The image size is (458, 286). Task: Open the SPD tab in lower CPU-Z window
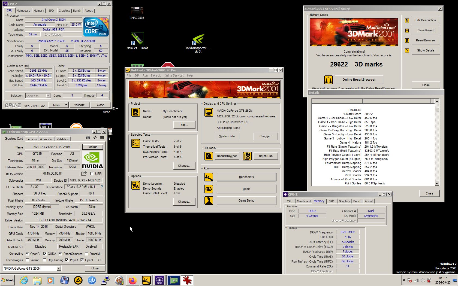332,201
